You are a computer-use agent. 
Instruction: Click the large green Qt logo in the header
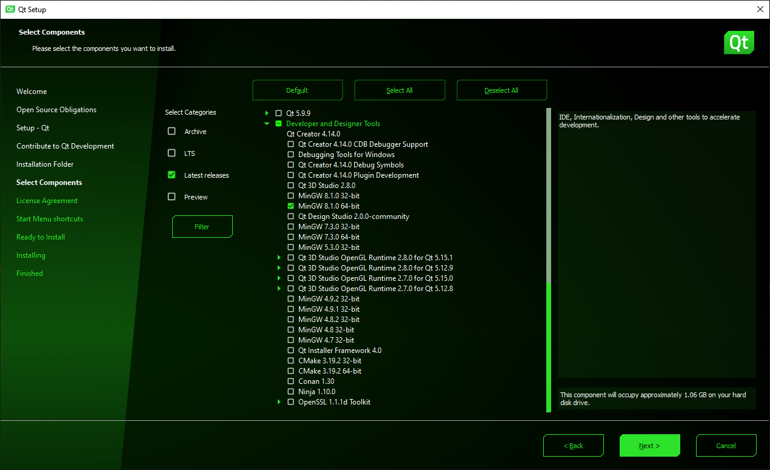click(x=739, y=42)
